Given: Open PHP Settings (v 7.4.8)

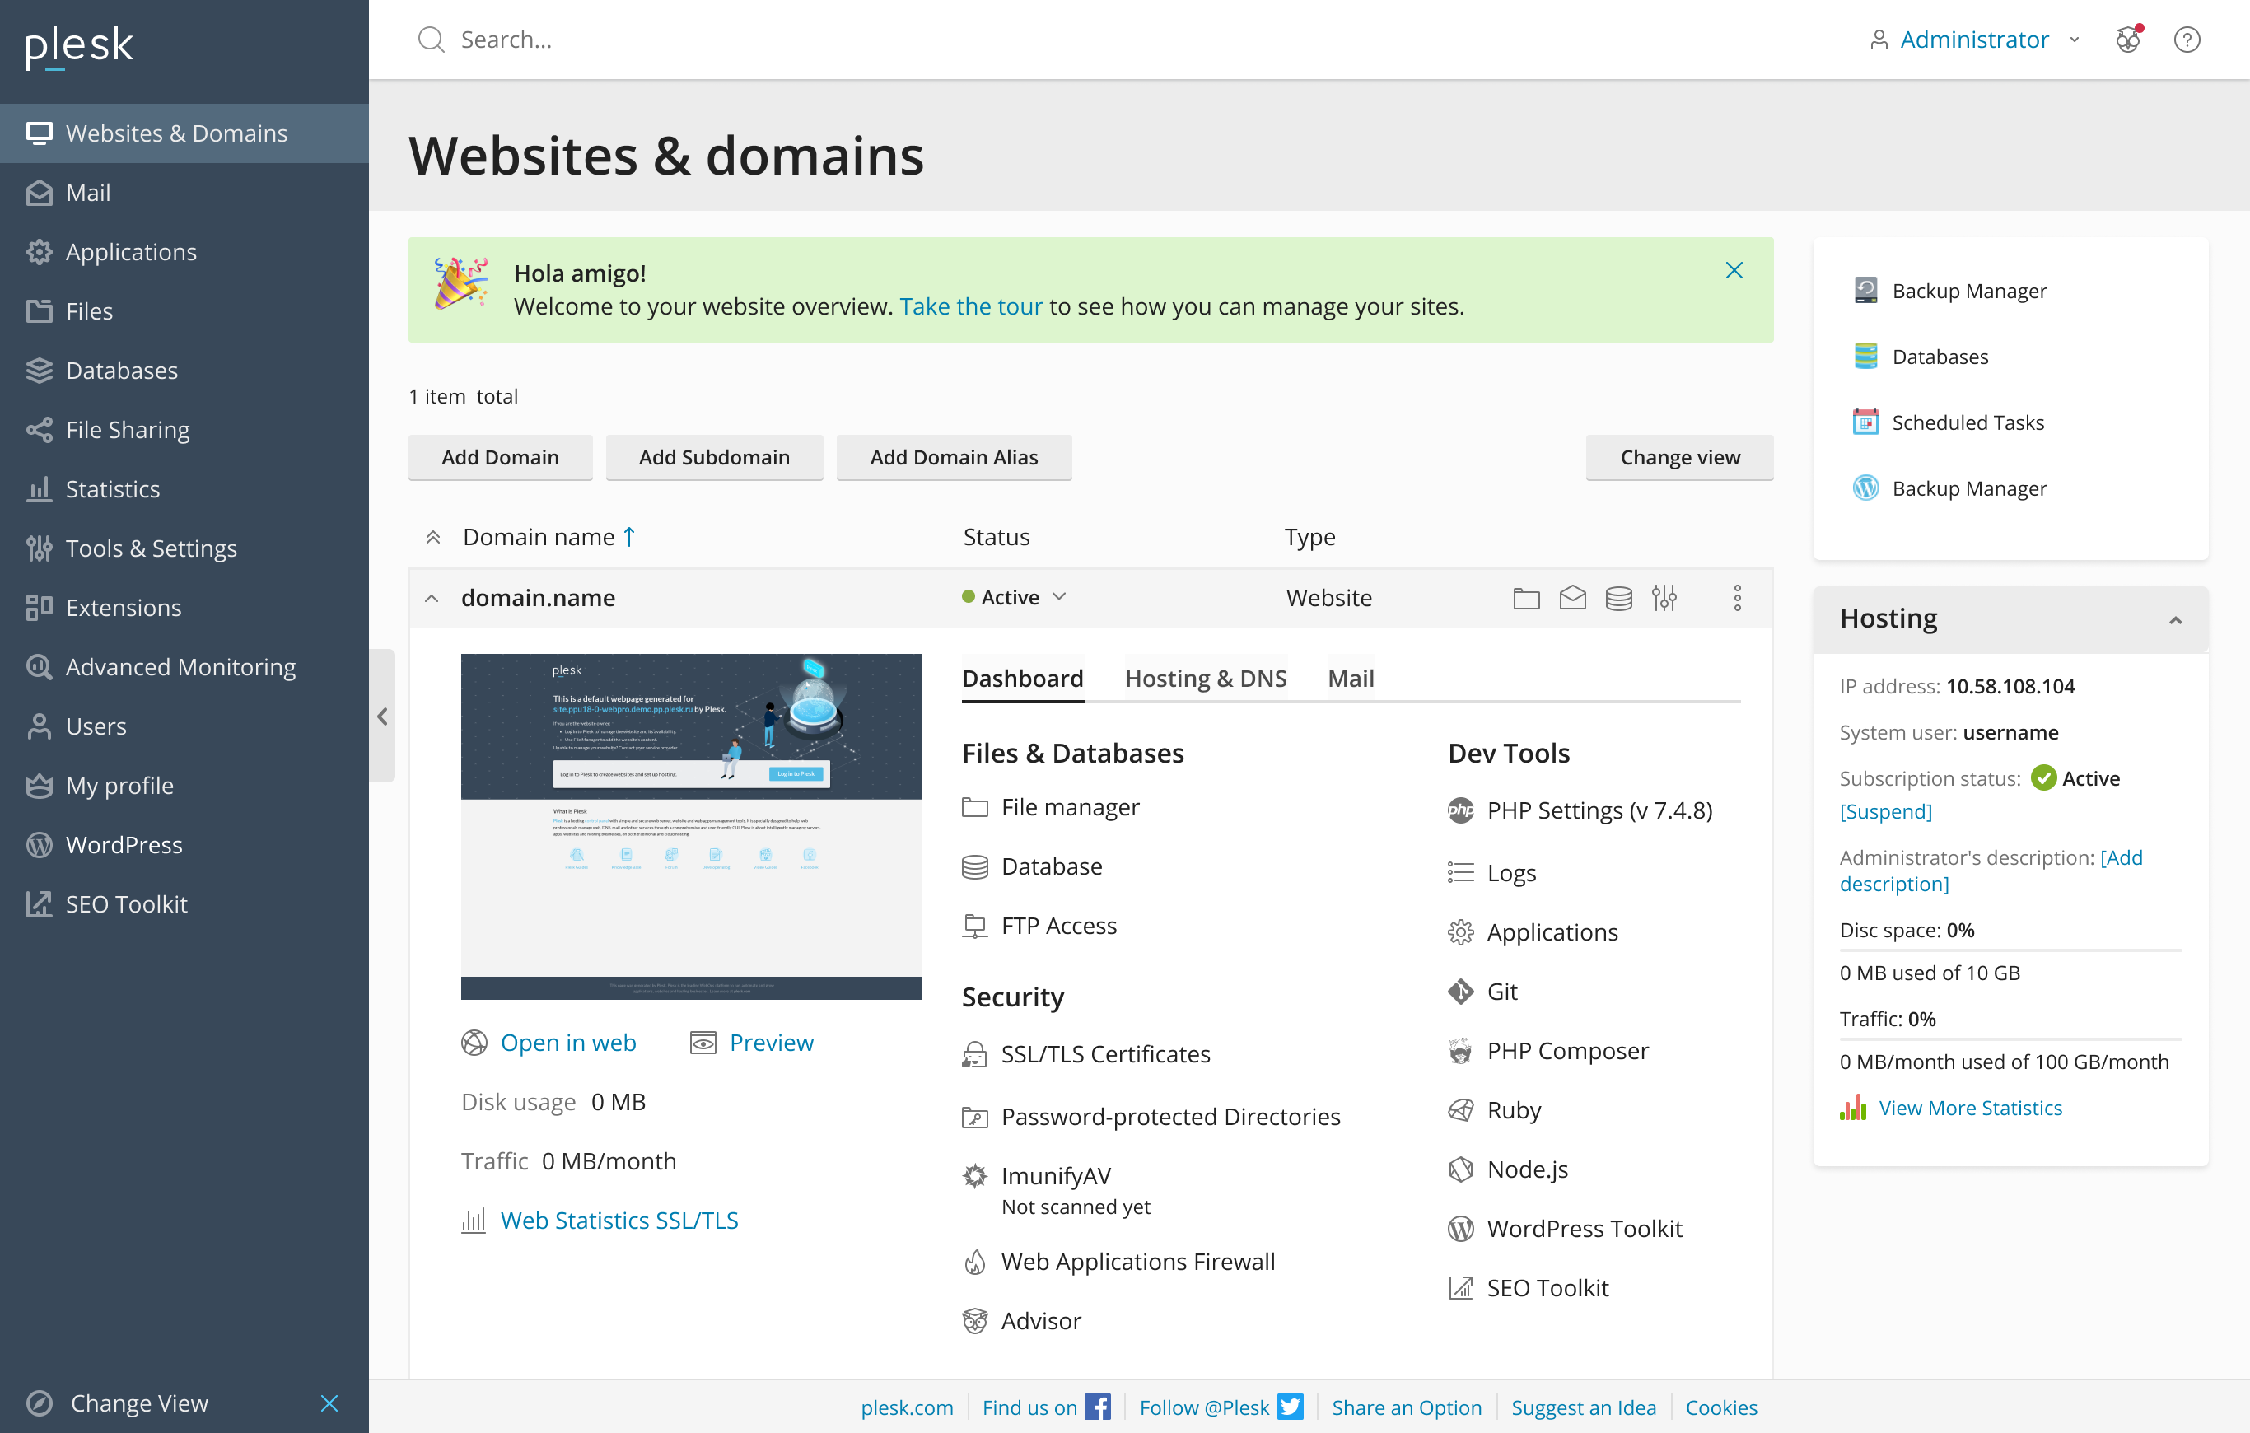Looking at the screenshot, I should coord(1580,810).
